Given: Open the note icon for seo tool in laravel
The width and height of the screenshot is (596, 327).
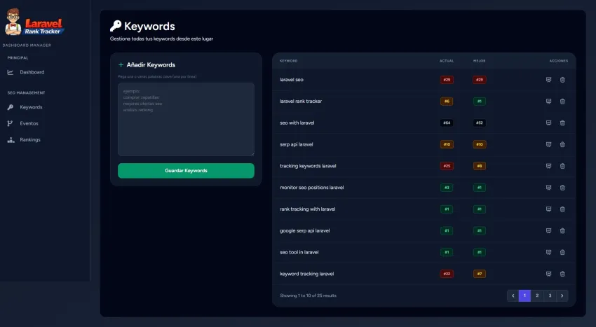Looking at the screenshot, I should point(548,252).
